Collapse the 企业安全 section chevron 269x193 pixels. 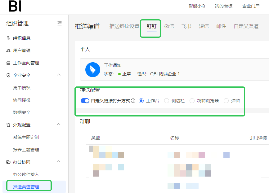[59, 75]
